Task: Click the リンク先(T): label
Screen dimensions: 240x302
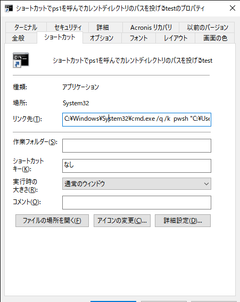Action: coord(27,119)
